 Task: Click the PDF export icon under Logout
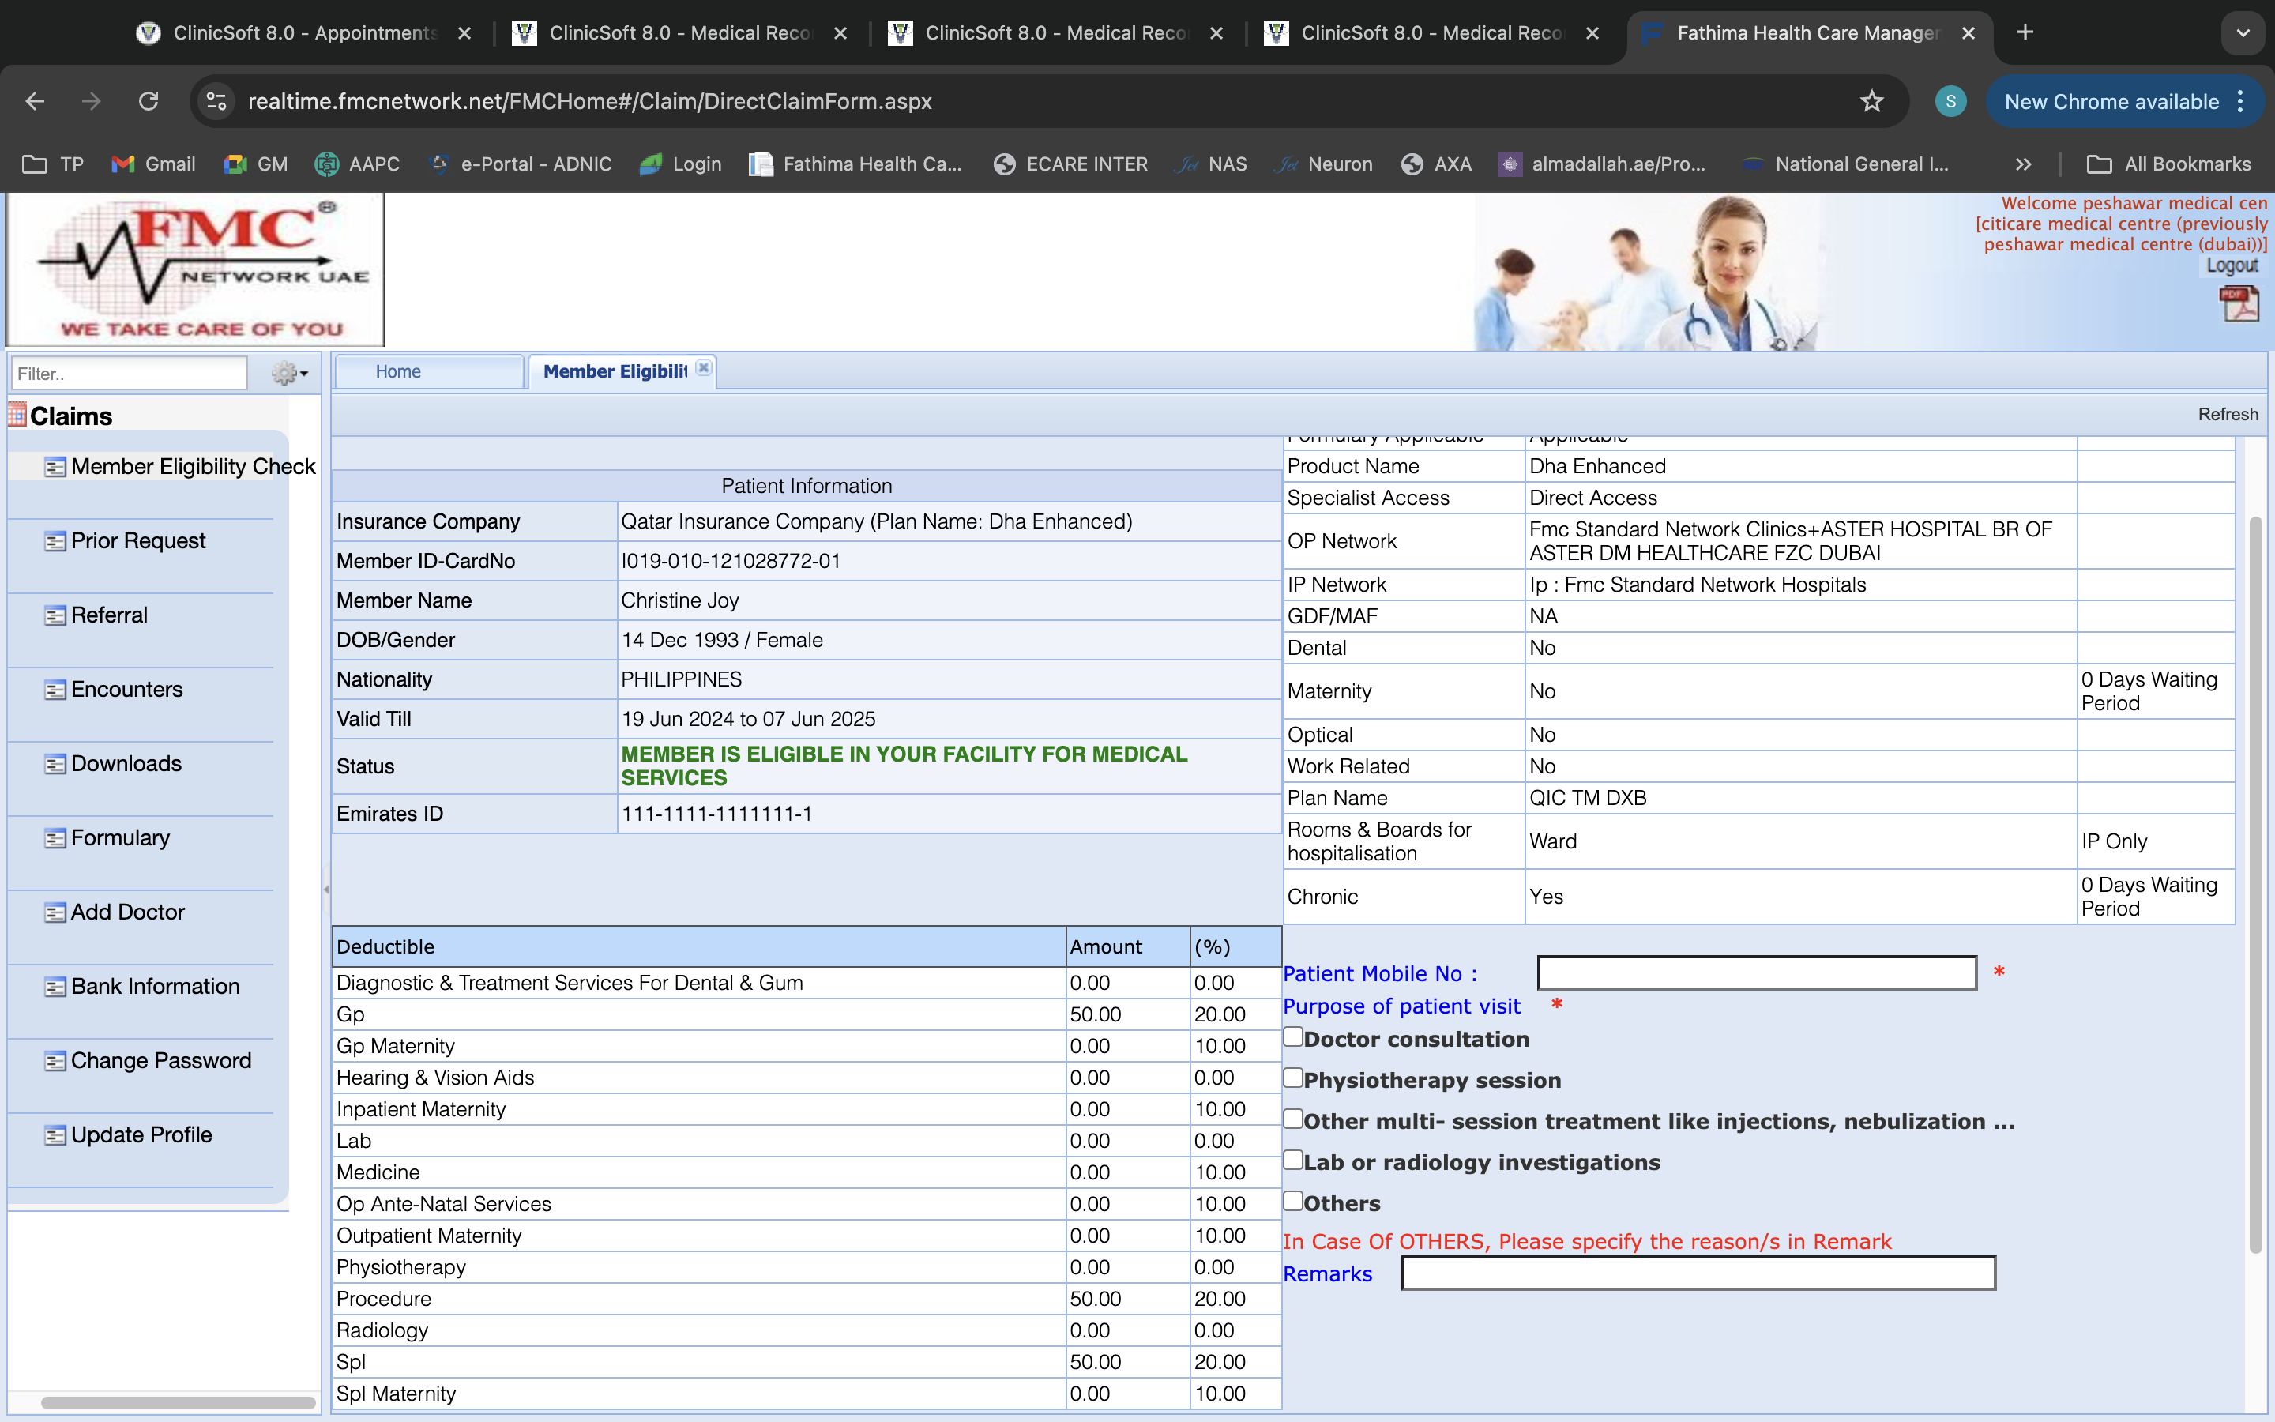pos(2239,304)
